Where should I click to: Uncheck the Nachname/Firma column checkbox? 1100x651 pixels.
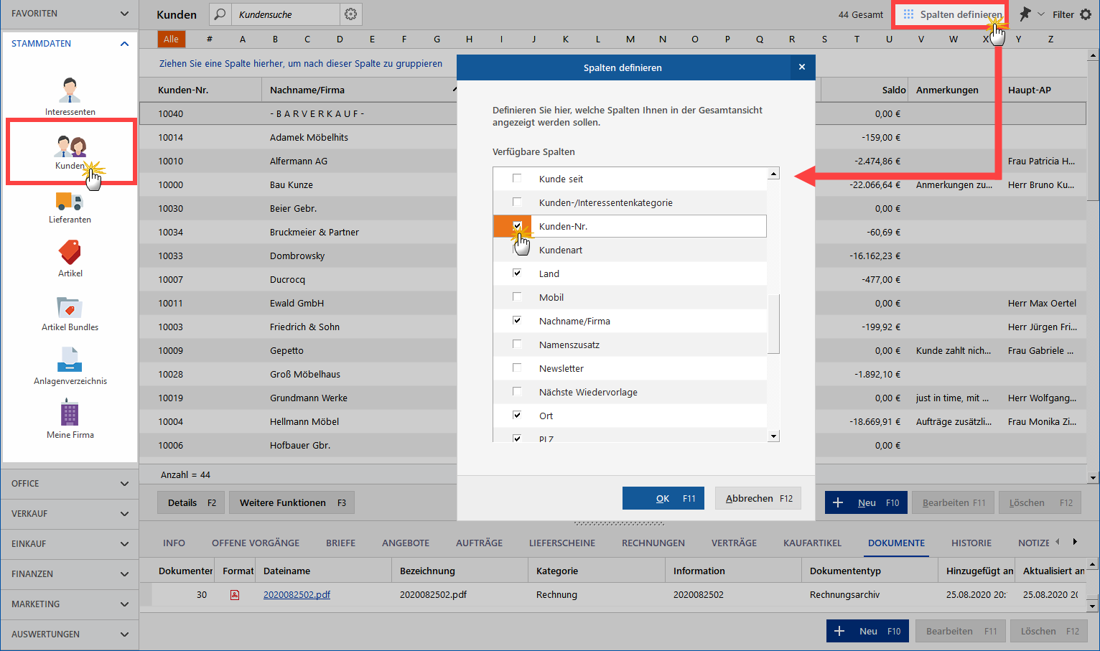tap(517, 320)
